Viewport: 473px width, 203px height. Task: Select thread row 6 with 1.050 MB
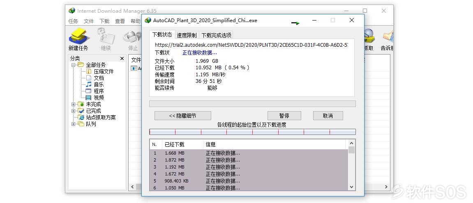[x=249, y=188]
